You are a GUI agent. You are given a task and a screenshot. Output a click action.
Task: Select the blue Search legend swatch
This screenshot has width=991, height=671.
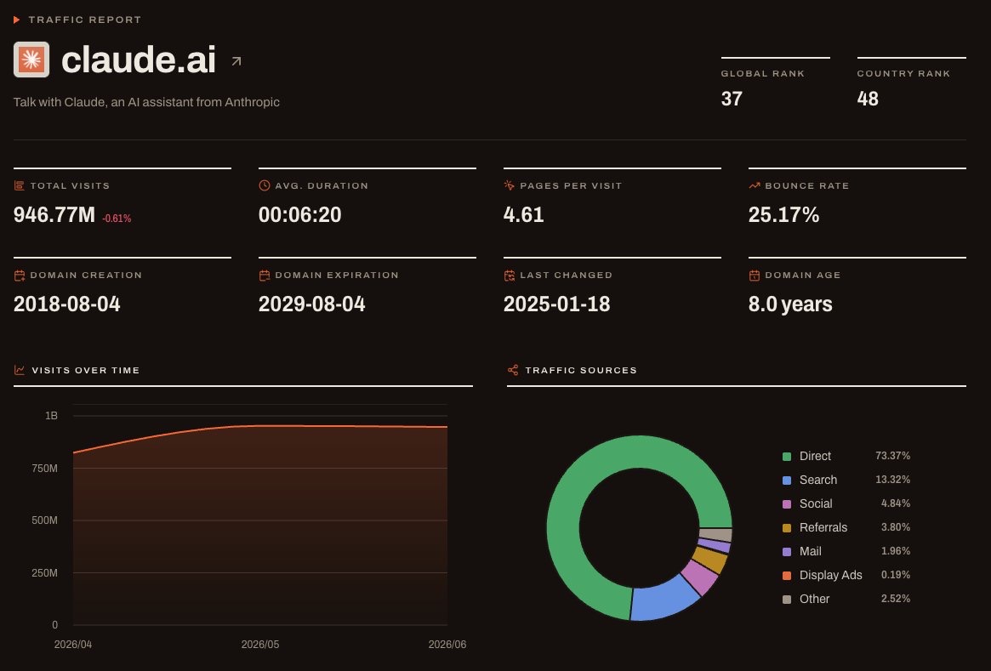click(787, 481)
